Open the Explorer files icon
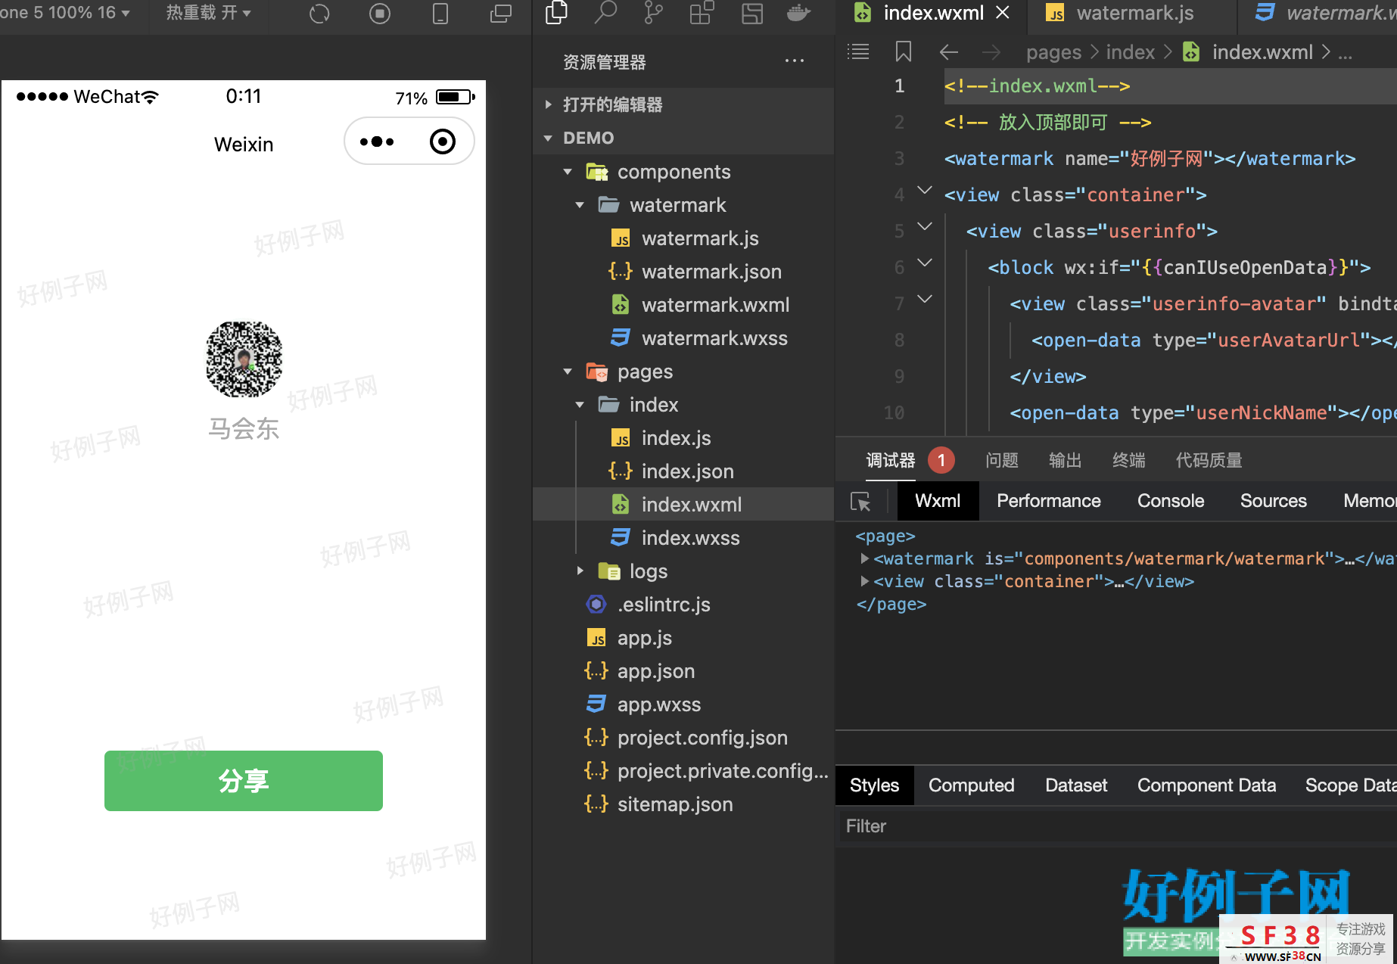This screenshot has height=964, width=1397. tap(557, 13)
